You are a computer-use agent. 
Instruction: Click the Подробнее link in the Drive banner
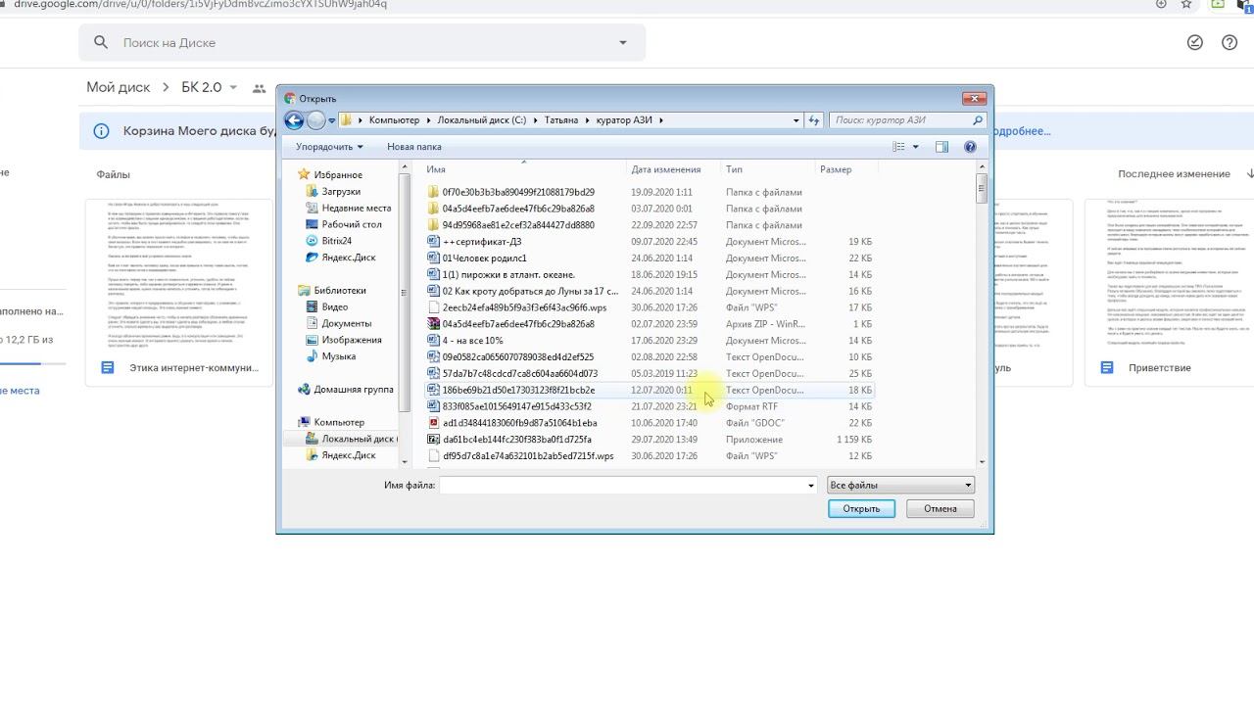(x=1019, y=130)
